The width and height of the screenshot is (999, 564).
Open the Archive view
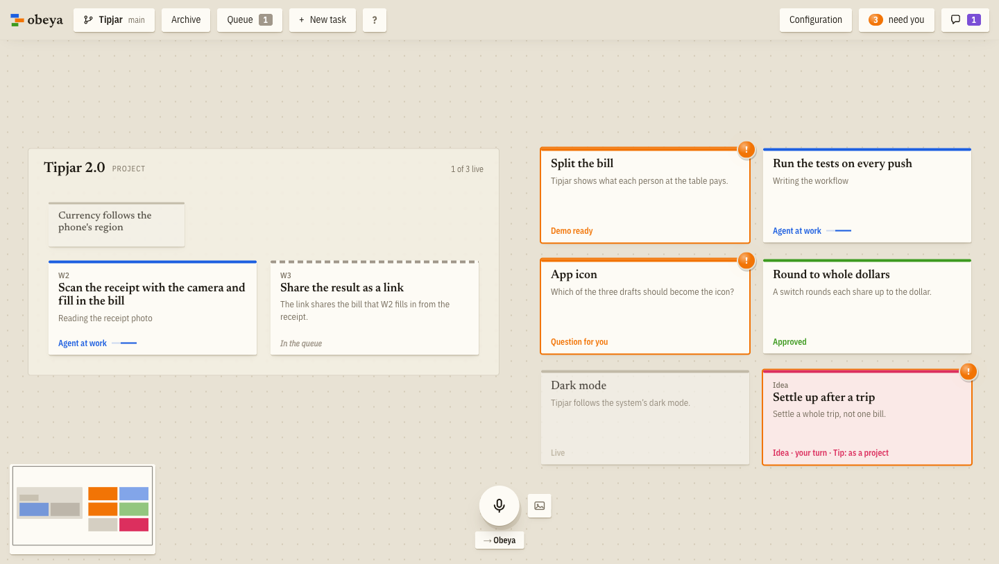click(186, 20)
